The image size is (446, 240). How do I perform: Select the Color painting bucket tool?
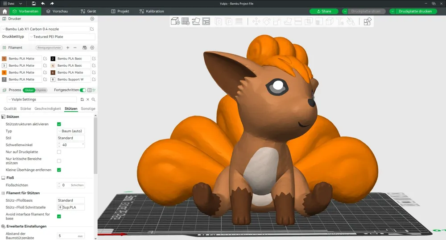point(351,21)
